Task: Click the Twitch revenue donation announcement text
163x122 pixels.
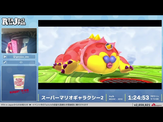Action: [60, 105]
